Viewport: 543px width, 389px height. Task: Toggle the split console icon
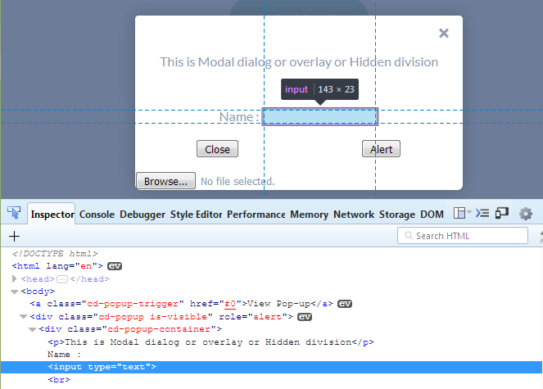pos(482,213)
